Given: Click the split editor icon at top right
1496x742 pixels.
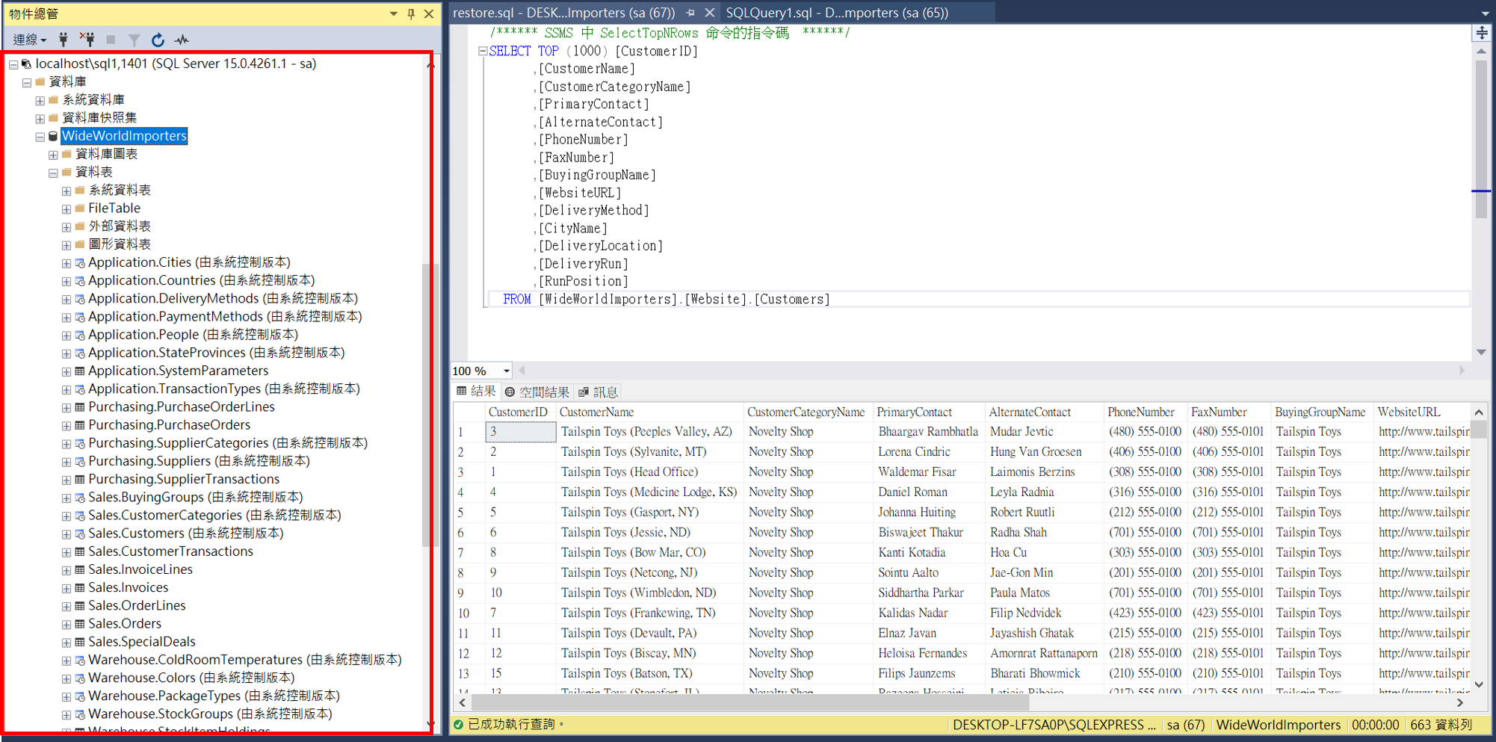Looking at the screenshot, I should click(1481, 33).
